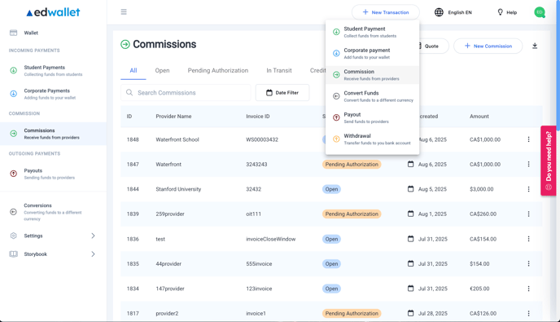This screenshot has width=560, height=322.
Task: Open row actions for commission 1844
Action: point(528,189)
